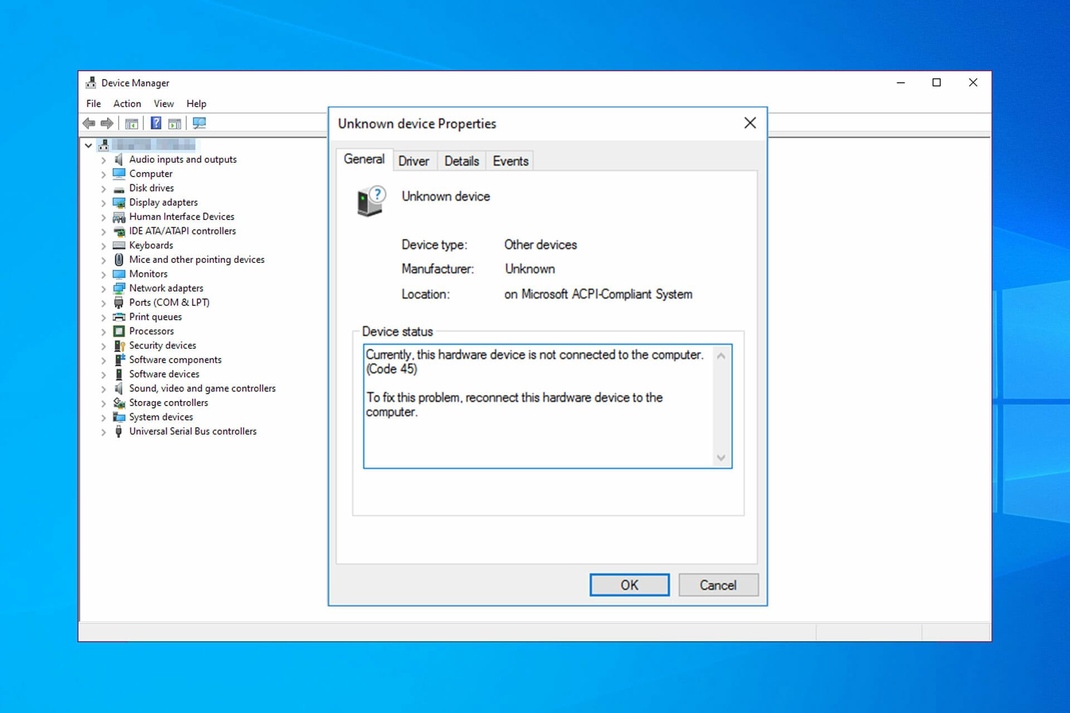The height and width of the screenshot is (713, 1070).
Task: Open the Action menu
Action: (127, 104)
